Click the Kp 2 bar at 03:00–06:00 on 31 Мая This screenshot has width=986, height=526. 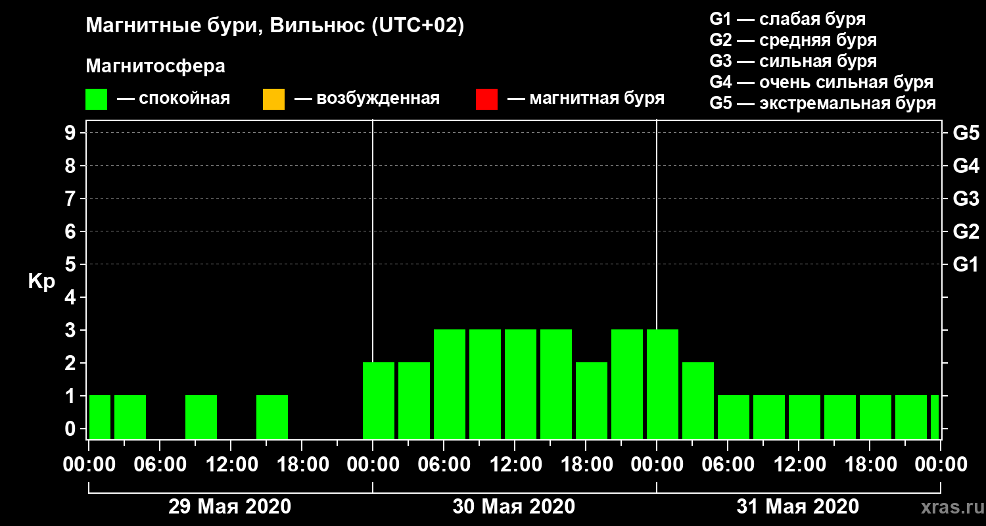[698, 400]
